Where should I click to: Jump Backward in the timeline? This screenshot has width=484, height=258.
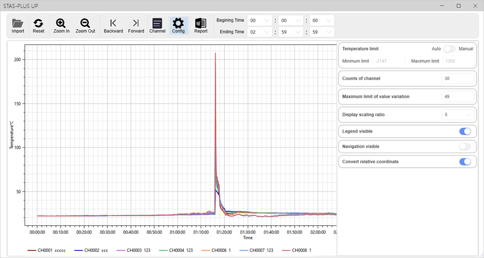click(x=113, y=26)
